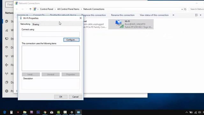Open the address bar history dropdown
The image size is (204, 115).
[x=182, y=9]
